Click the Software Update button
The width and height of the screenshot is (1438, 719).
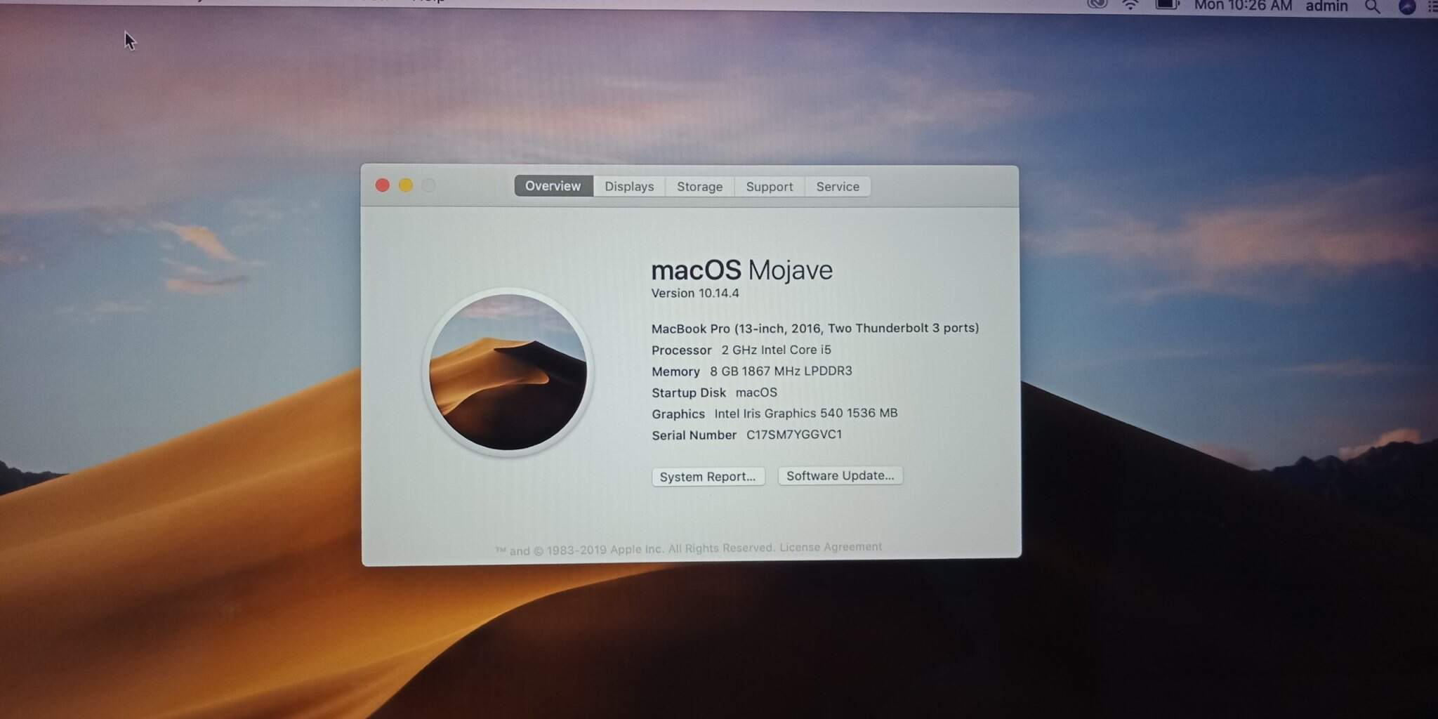pyautogui.click(x=840, y=476)
